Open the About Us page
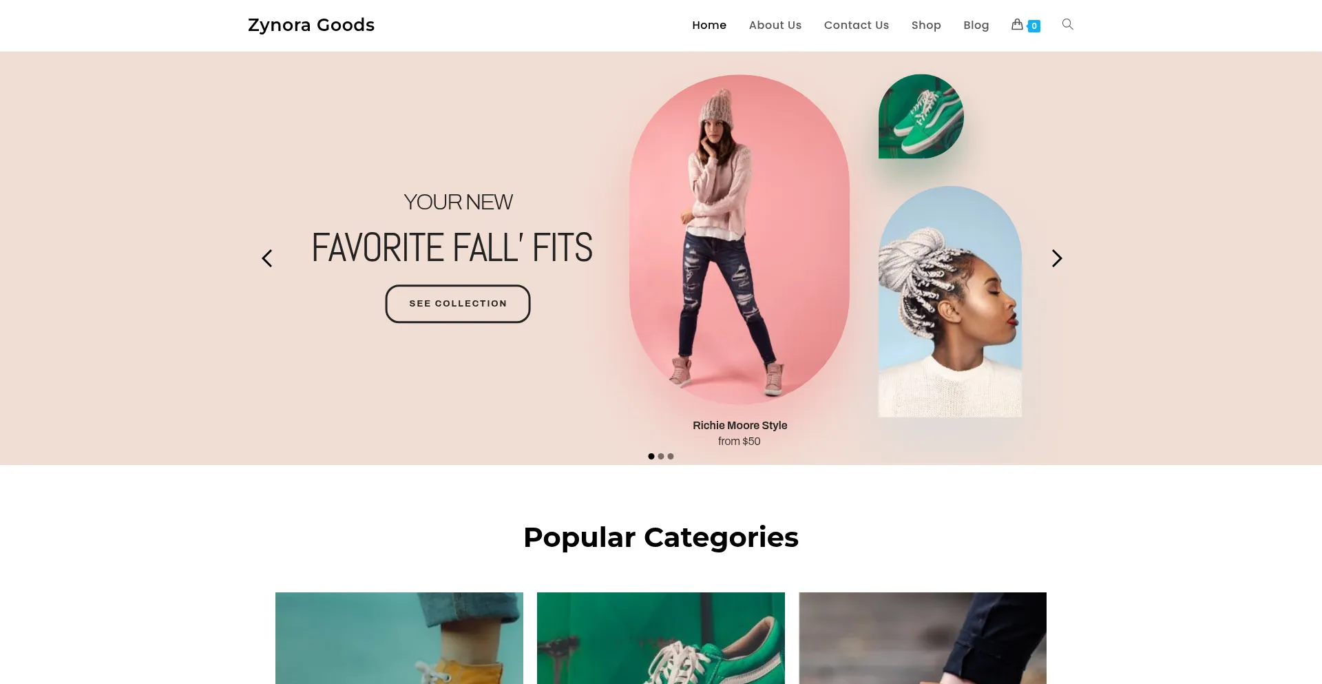The image size is (1322, 684). point(775,25)
